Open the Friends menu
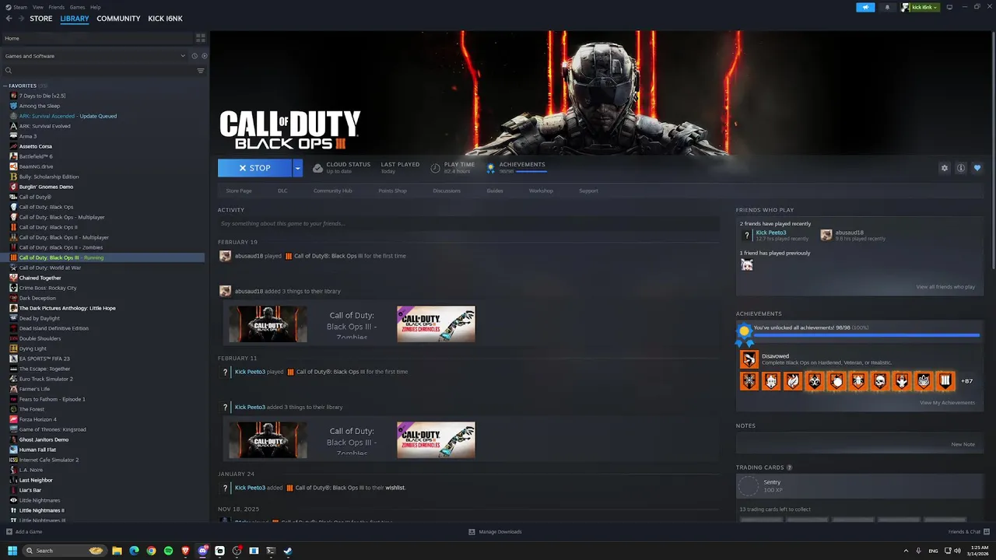996x560 pixels. coord(57,7)
